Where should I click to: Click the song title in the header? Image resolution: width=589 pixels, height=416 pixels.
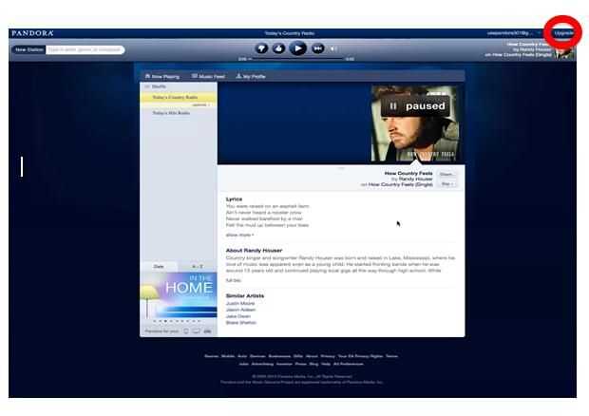tap(528, 45)
